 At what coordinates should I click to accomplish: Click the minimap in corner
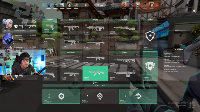pyautogui.click(x=29, y=12)
